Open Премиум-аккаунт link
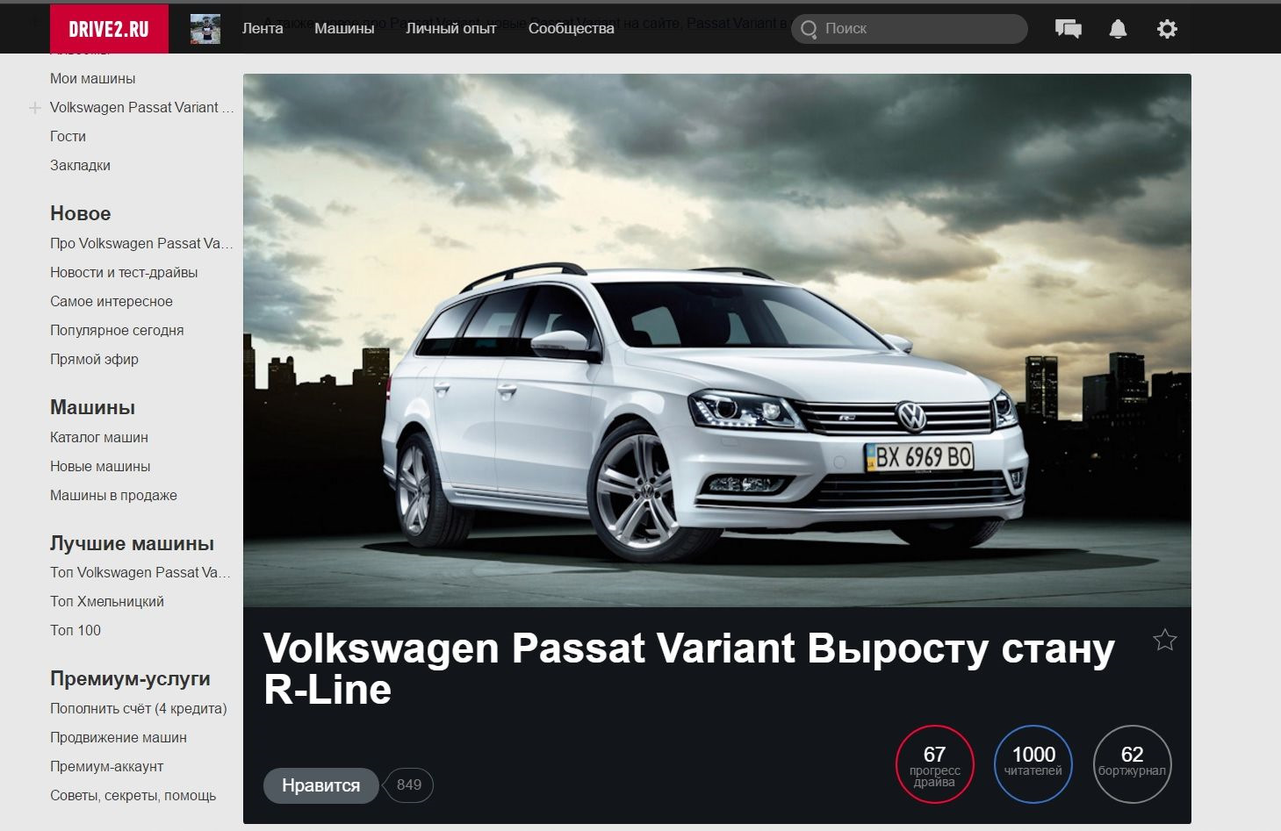Screen dimensions: 1281x831 point(107,766)
